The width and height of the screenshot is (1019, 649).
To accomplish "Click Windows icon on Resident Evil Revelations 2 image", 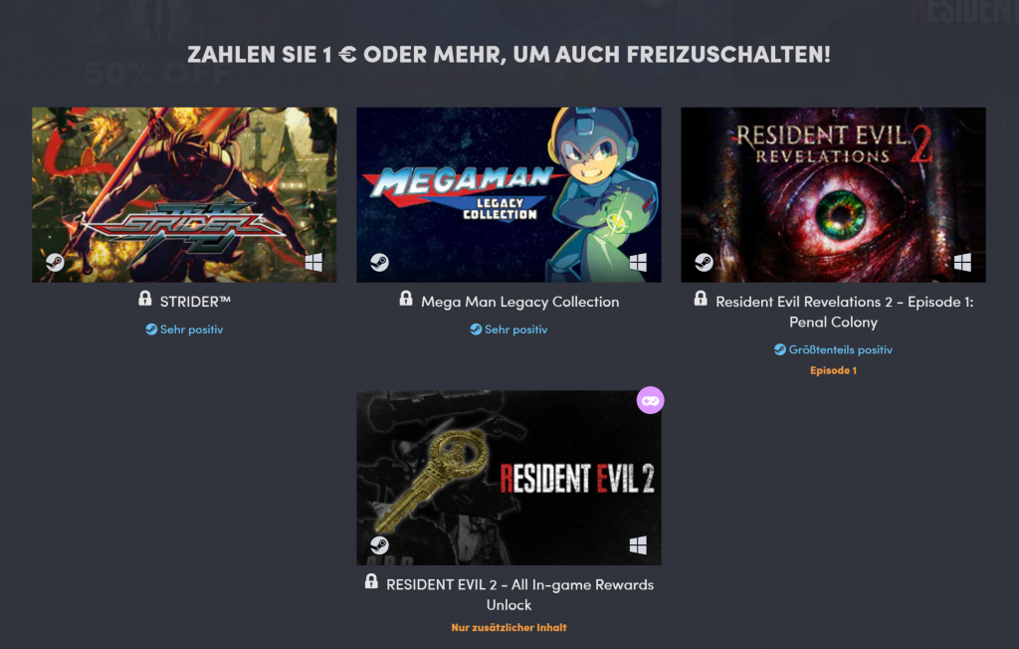I will pos(962,262).
